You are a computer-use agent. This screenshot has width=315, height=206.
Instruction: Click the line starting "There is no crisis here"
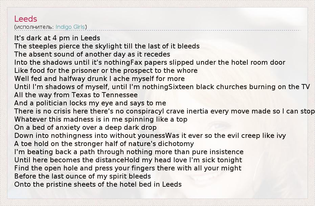point(164,111)
